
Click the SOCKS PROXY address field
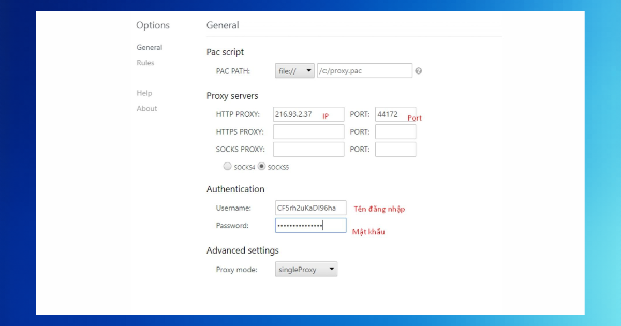point(308,150)
